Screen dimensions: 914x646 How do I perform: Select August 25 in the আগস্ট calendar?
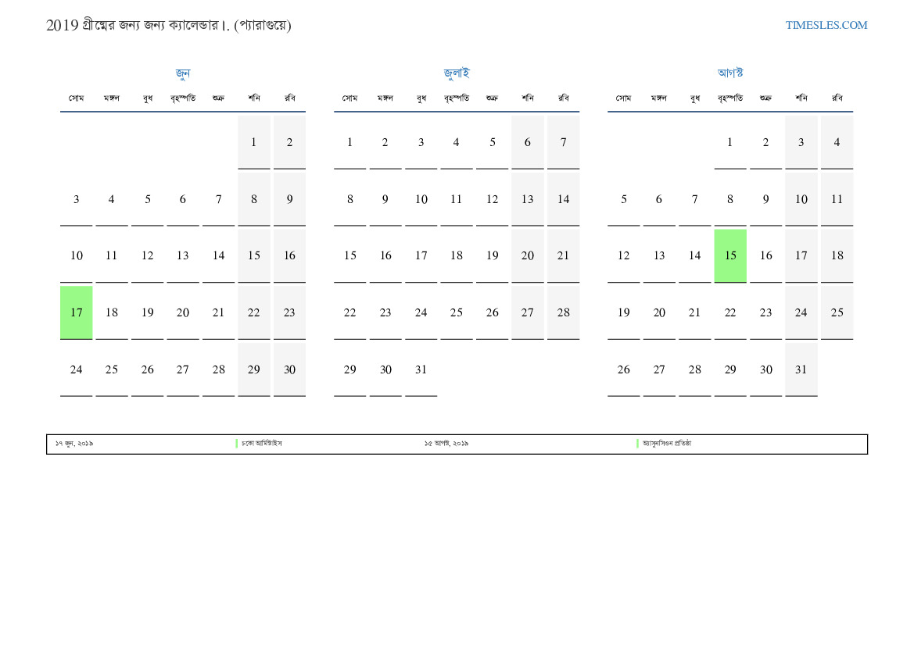pyautogui.click(x=837, y=312)
